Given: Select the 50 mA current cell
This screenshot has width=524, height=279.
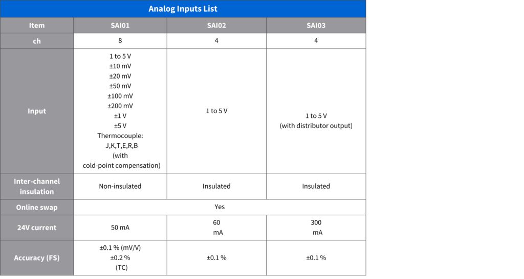Looking at the screenshot, I should [120, 227].
